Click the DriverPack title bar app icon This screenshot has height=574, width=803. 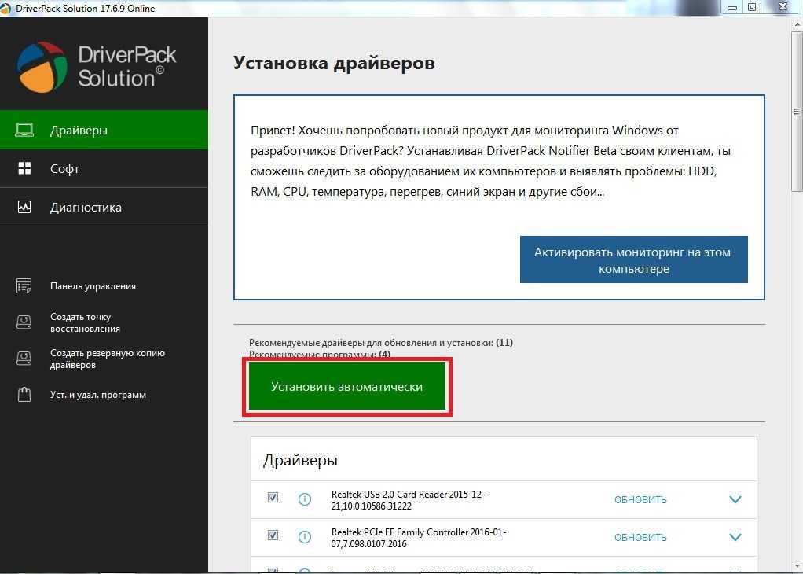(5, 8)
